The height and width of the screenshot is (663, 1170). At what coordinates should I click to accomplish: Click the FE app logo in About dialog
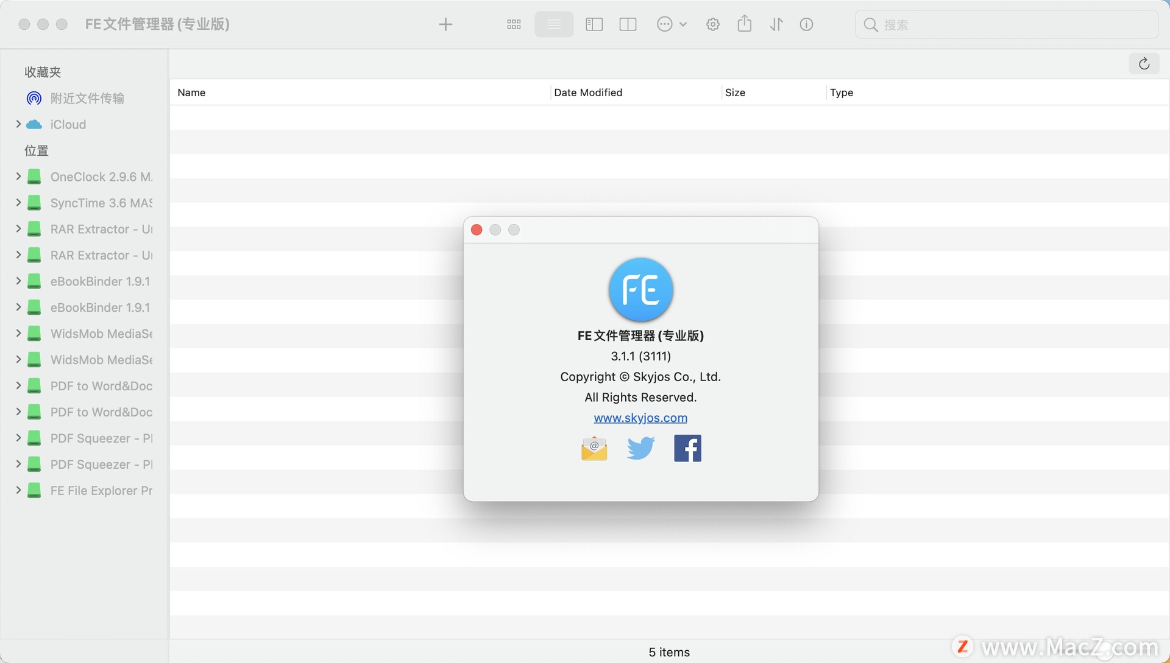point(640,289)
